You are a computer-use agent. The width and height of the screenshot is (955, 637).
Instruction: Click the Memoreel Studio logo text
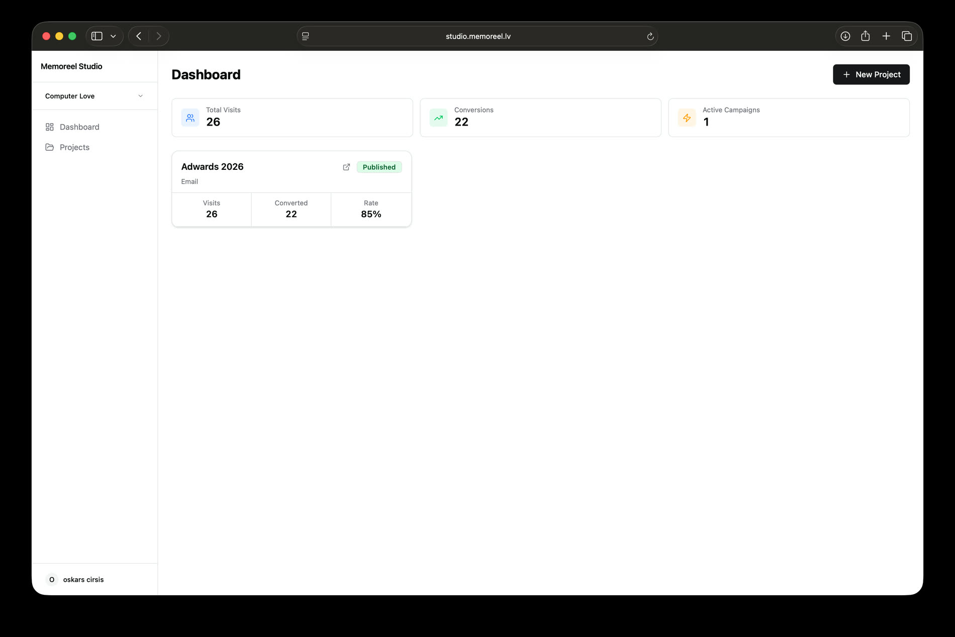(x=71, y=66)
